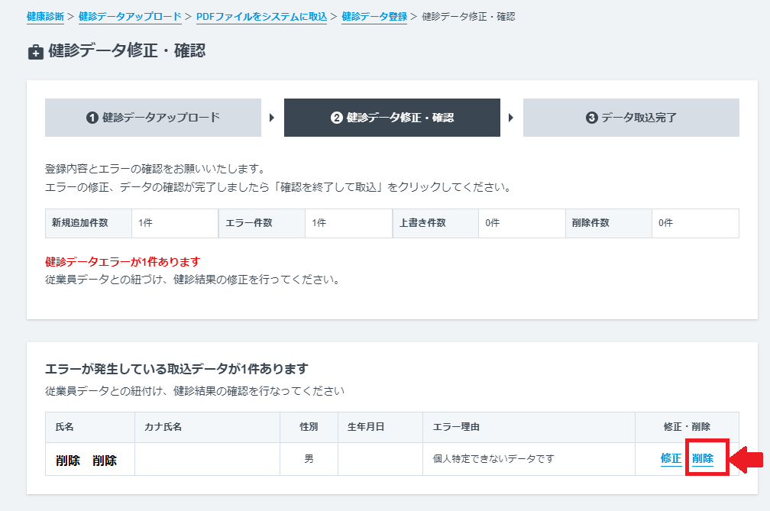The height and width of the screenshot is (511, 770).
Task: Click the 削除 削除 name cell in the table
Action: pyautogui.click(x=86, y=459)
